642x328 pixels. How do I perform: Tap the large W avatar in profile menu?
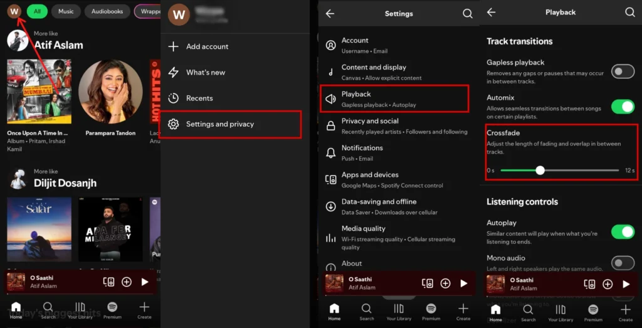click(x=179, y=15)
